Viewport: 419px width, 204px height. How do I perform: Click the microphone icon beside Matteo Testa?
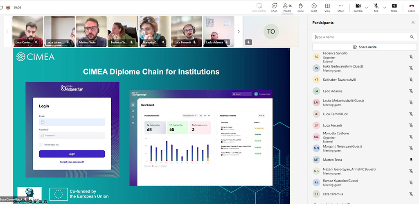tap(411, 159)
